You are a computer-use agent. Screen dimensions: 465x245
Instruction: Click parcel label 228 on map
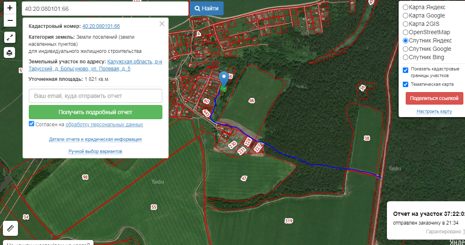point(248,142)
